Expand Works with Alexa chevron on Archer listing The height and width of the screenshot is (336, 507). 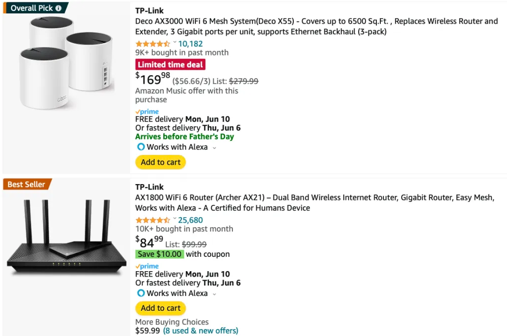click(214, 294)
